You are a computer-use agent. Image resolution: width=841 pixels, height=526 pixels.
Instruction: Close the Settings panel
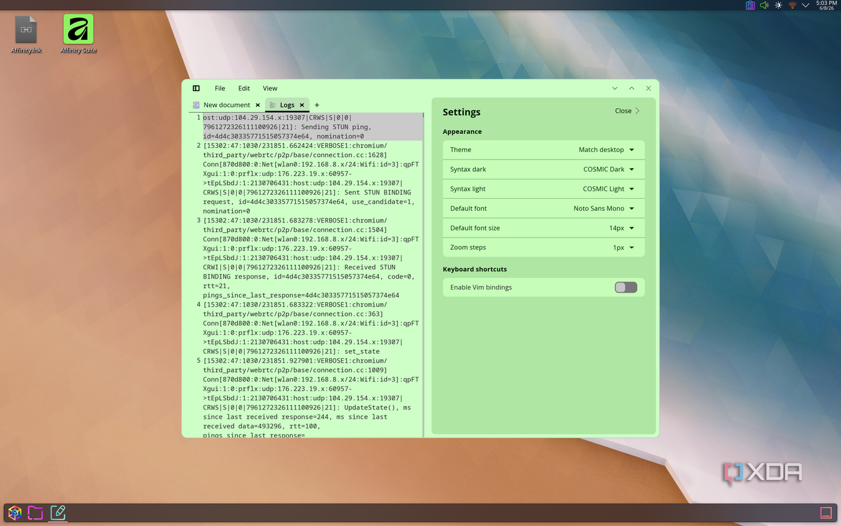point(627,111)
